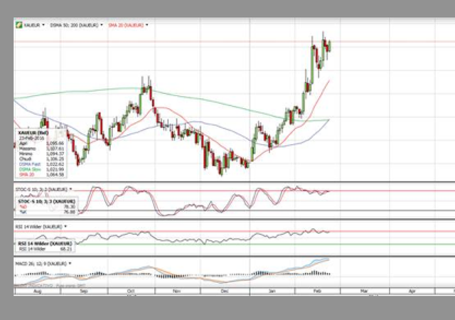Screen dimensions: 455x320
Task: Click the XAUEUR data box title
Action: [33, 133]
